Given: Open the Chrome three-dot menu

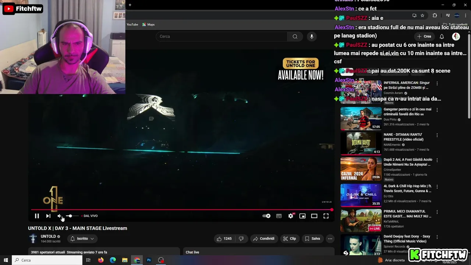Looking at the screenshot, I should (465, 15).
